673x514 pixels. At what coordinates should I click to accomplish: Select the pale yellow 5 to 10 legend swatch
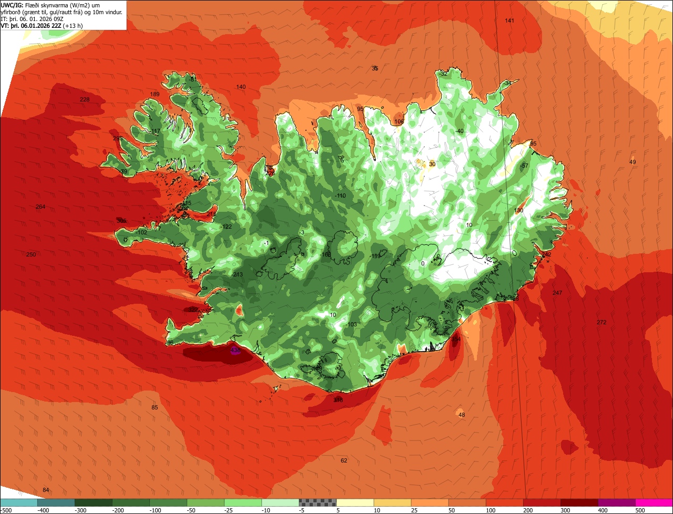(x=355, y=502)
